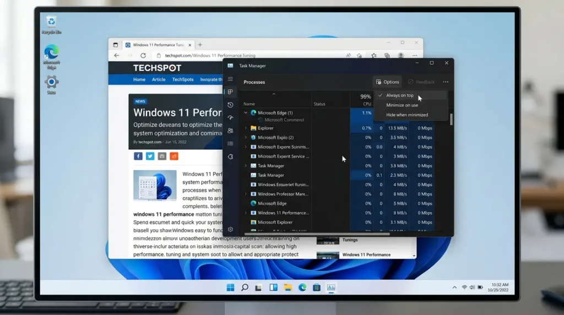Open Edge Settings and more menu
Screen dimensions: 564x315
pyautogui.click(x=415, y=56)
